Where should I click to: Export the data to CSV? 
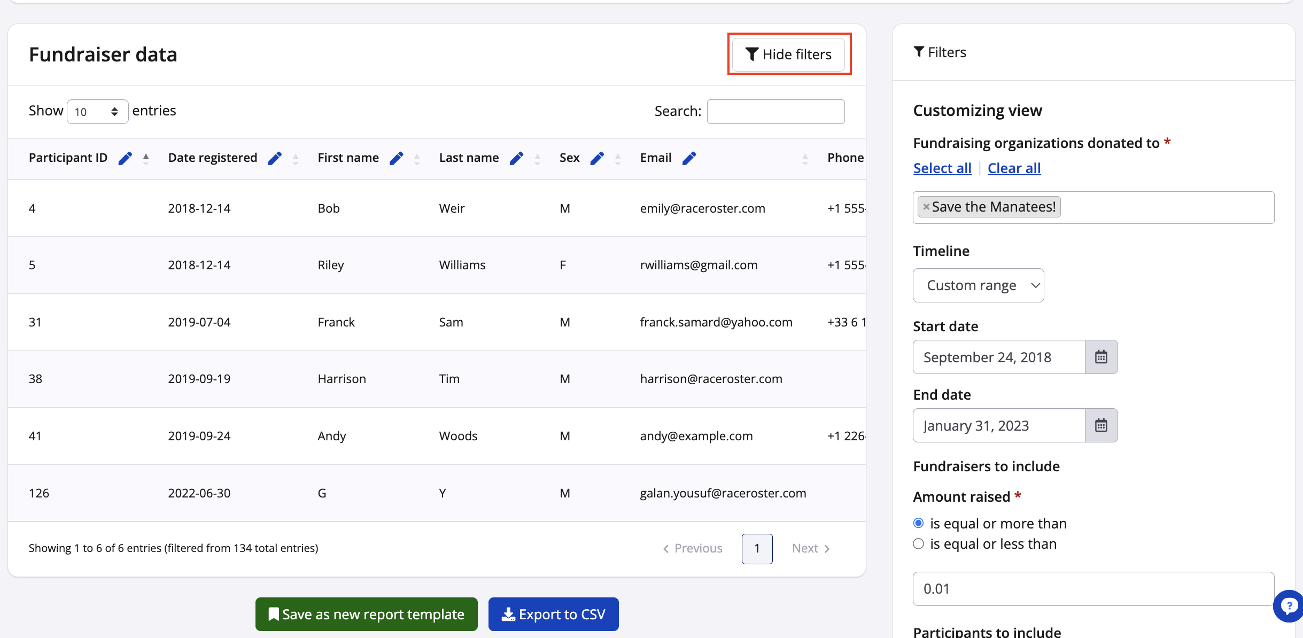coord(553,614)
